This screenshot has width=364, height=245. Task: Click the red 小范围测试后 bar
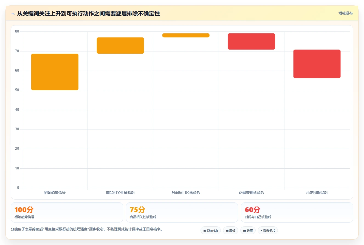pos(317,64)
